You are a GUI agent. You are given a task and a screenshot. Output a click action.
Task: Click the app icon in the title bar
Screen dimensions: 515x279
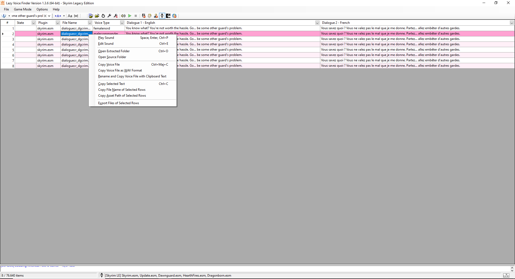pyautogui.click(x=3, y=3)
